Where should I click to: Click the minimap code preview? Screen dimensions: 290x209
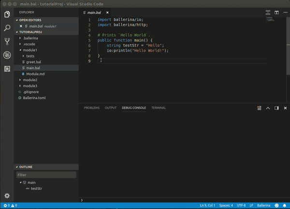[x=270, y=19]
